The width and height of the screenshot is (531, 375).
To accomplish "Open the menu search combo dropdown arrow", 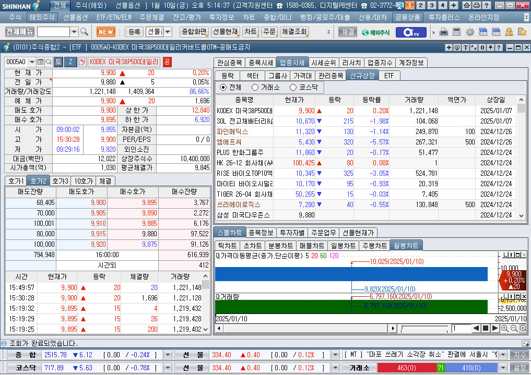I will tap(74, 32).
